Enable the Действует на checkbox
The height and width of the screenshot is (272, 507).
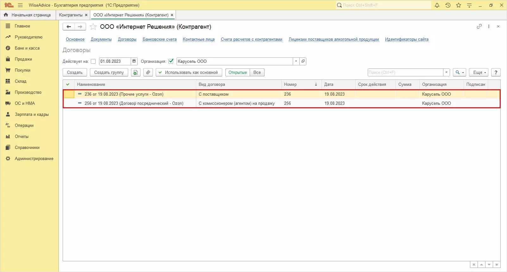pyautogui.click(x=93, y=61)
